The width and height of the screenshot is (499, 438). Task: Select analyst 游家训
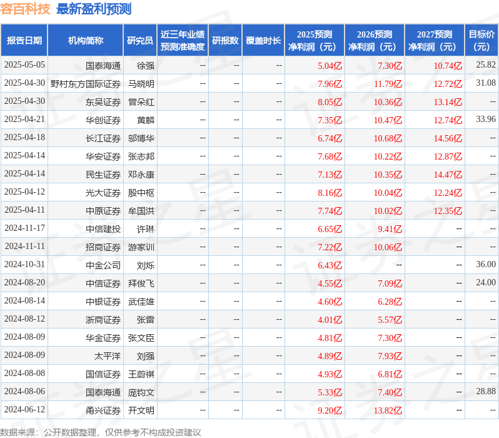(x=141, y=248)
